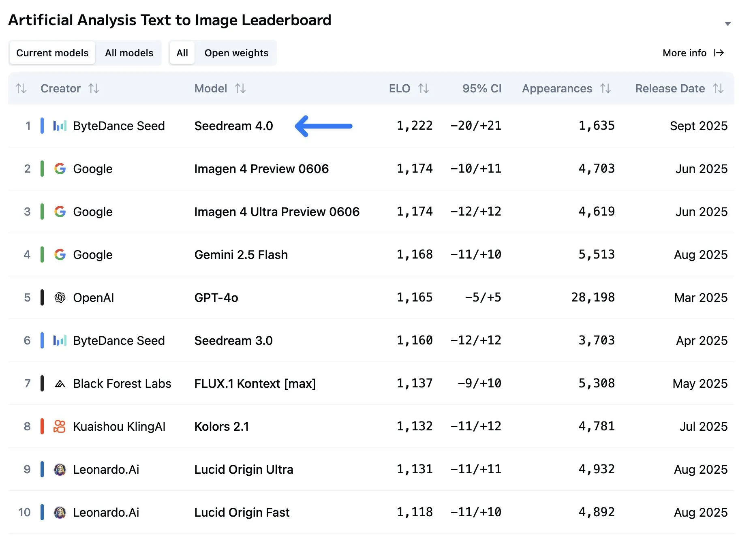Image resolution: width=753 pixels, height=543 pixels.
Task: Click the Appearances sort arrows
Action: tap(605, 88)
